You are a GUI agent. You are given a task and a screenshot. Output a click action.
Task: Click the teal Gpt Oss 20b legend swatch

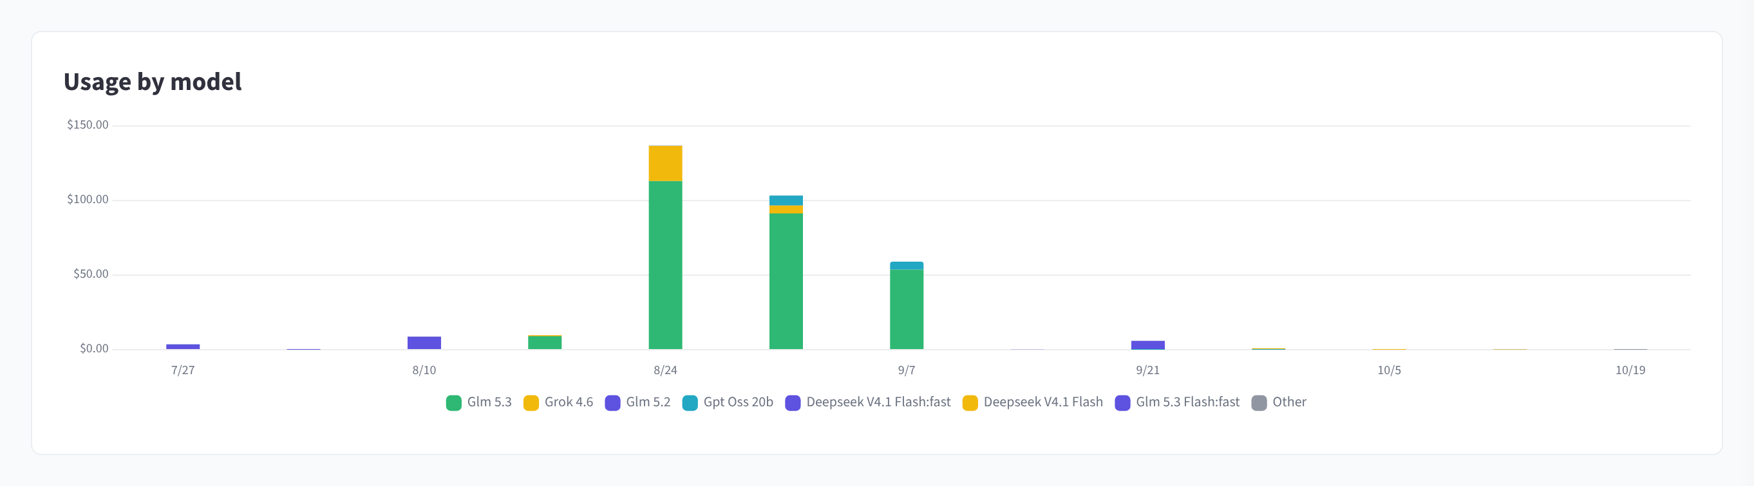tap(690, 402)
